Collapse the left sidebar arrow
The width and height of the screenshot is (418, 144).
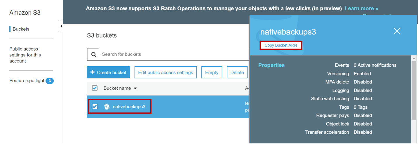[x=61, y=26]
